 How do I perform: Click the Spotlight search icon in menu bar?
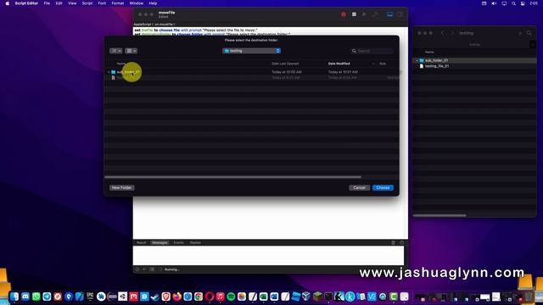[x=513, y=3]
